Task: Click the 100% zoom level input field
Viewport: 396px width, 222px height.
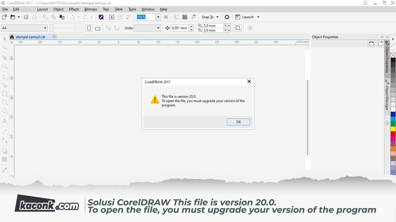Action: pyautogui.click(x=146, y=17)
